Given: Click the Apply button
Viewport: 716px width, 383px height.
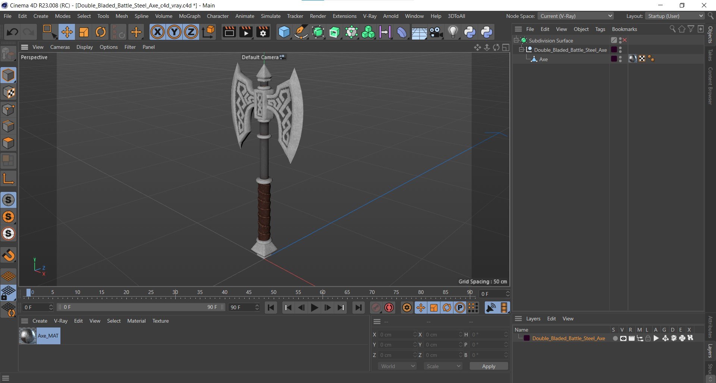Looking at the screenshot, I should tap(489, 366).
